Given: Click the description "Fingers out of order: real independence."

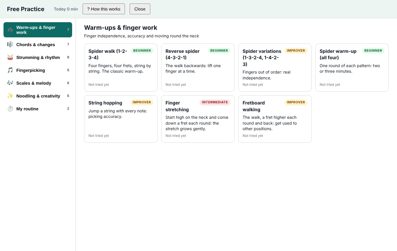Looking at the screenshot, I should [x=267, y=75].
